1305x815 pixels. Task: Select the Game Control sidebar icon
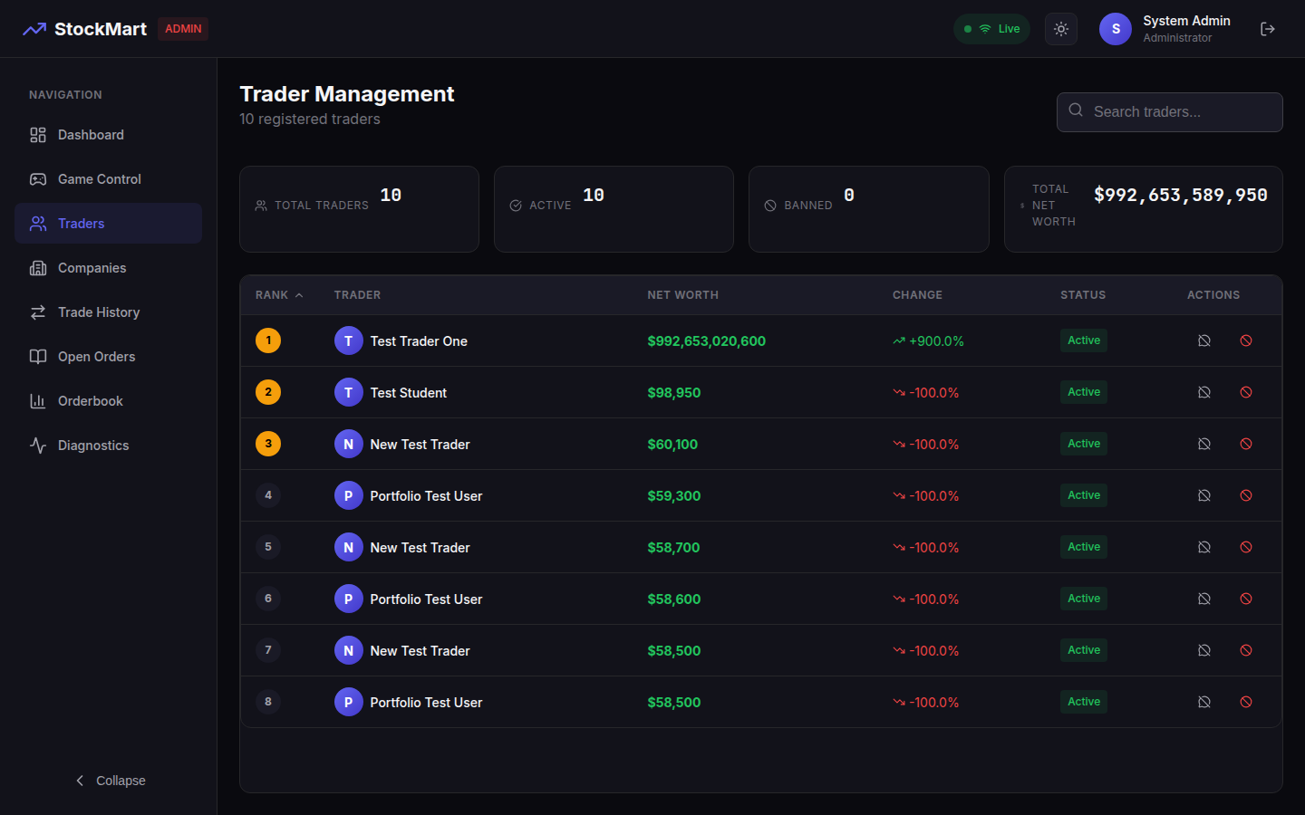[37, 178]
